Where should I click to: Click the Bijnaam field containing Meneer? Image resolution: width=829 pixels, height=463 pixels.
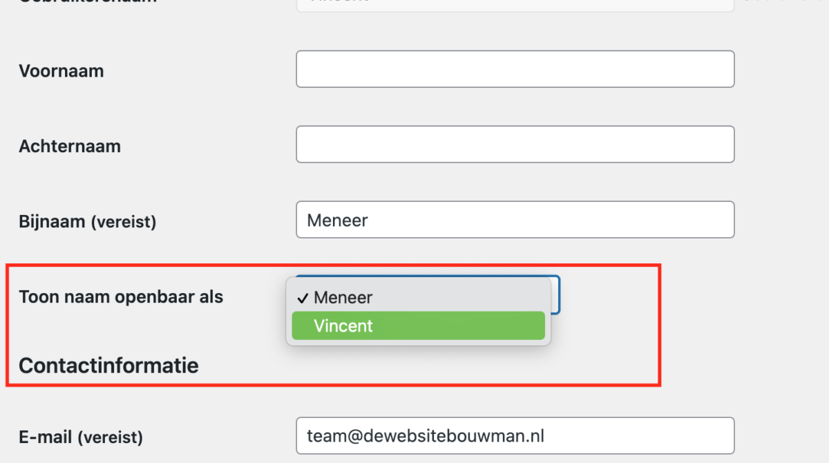click(515, 220)
